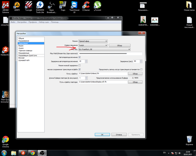Click OK button in settings
Viewport: 196px width, 156px height.
(x=102, y=135)
